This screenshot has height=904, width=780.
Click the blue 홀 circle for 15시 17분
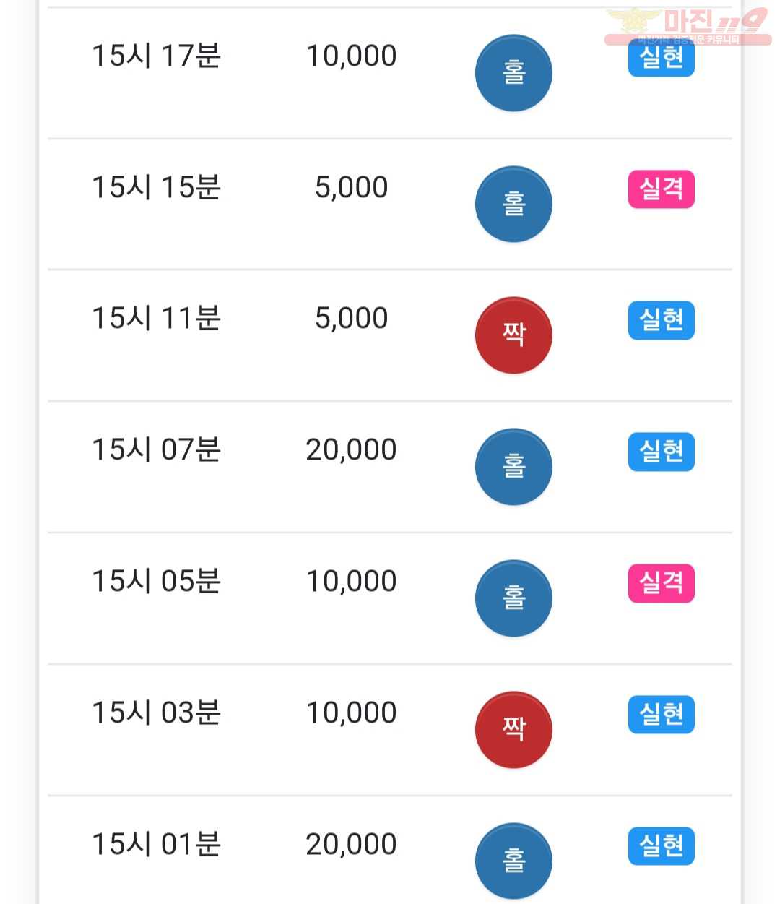click(513, 73)
